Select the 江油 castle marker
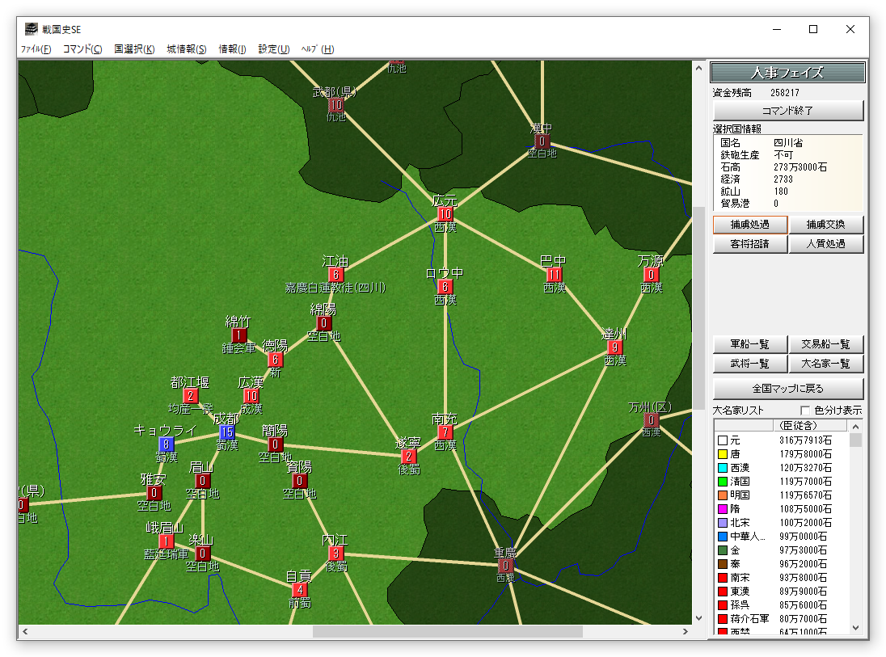The image size is (886, 657). [x=335, y=275]
